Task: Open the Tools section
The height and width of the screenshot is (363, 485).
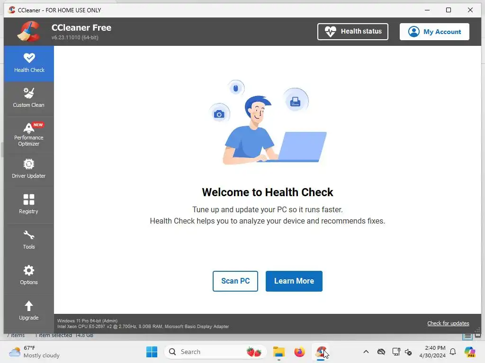Action: (29, 241)
